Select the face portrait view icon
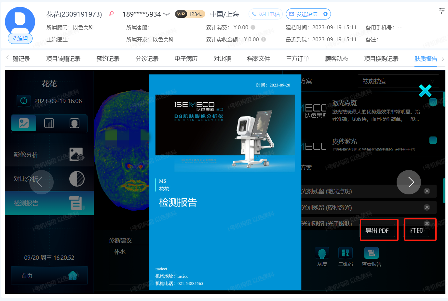 click(x=75, y=123)
